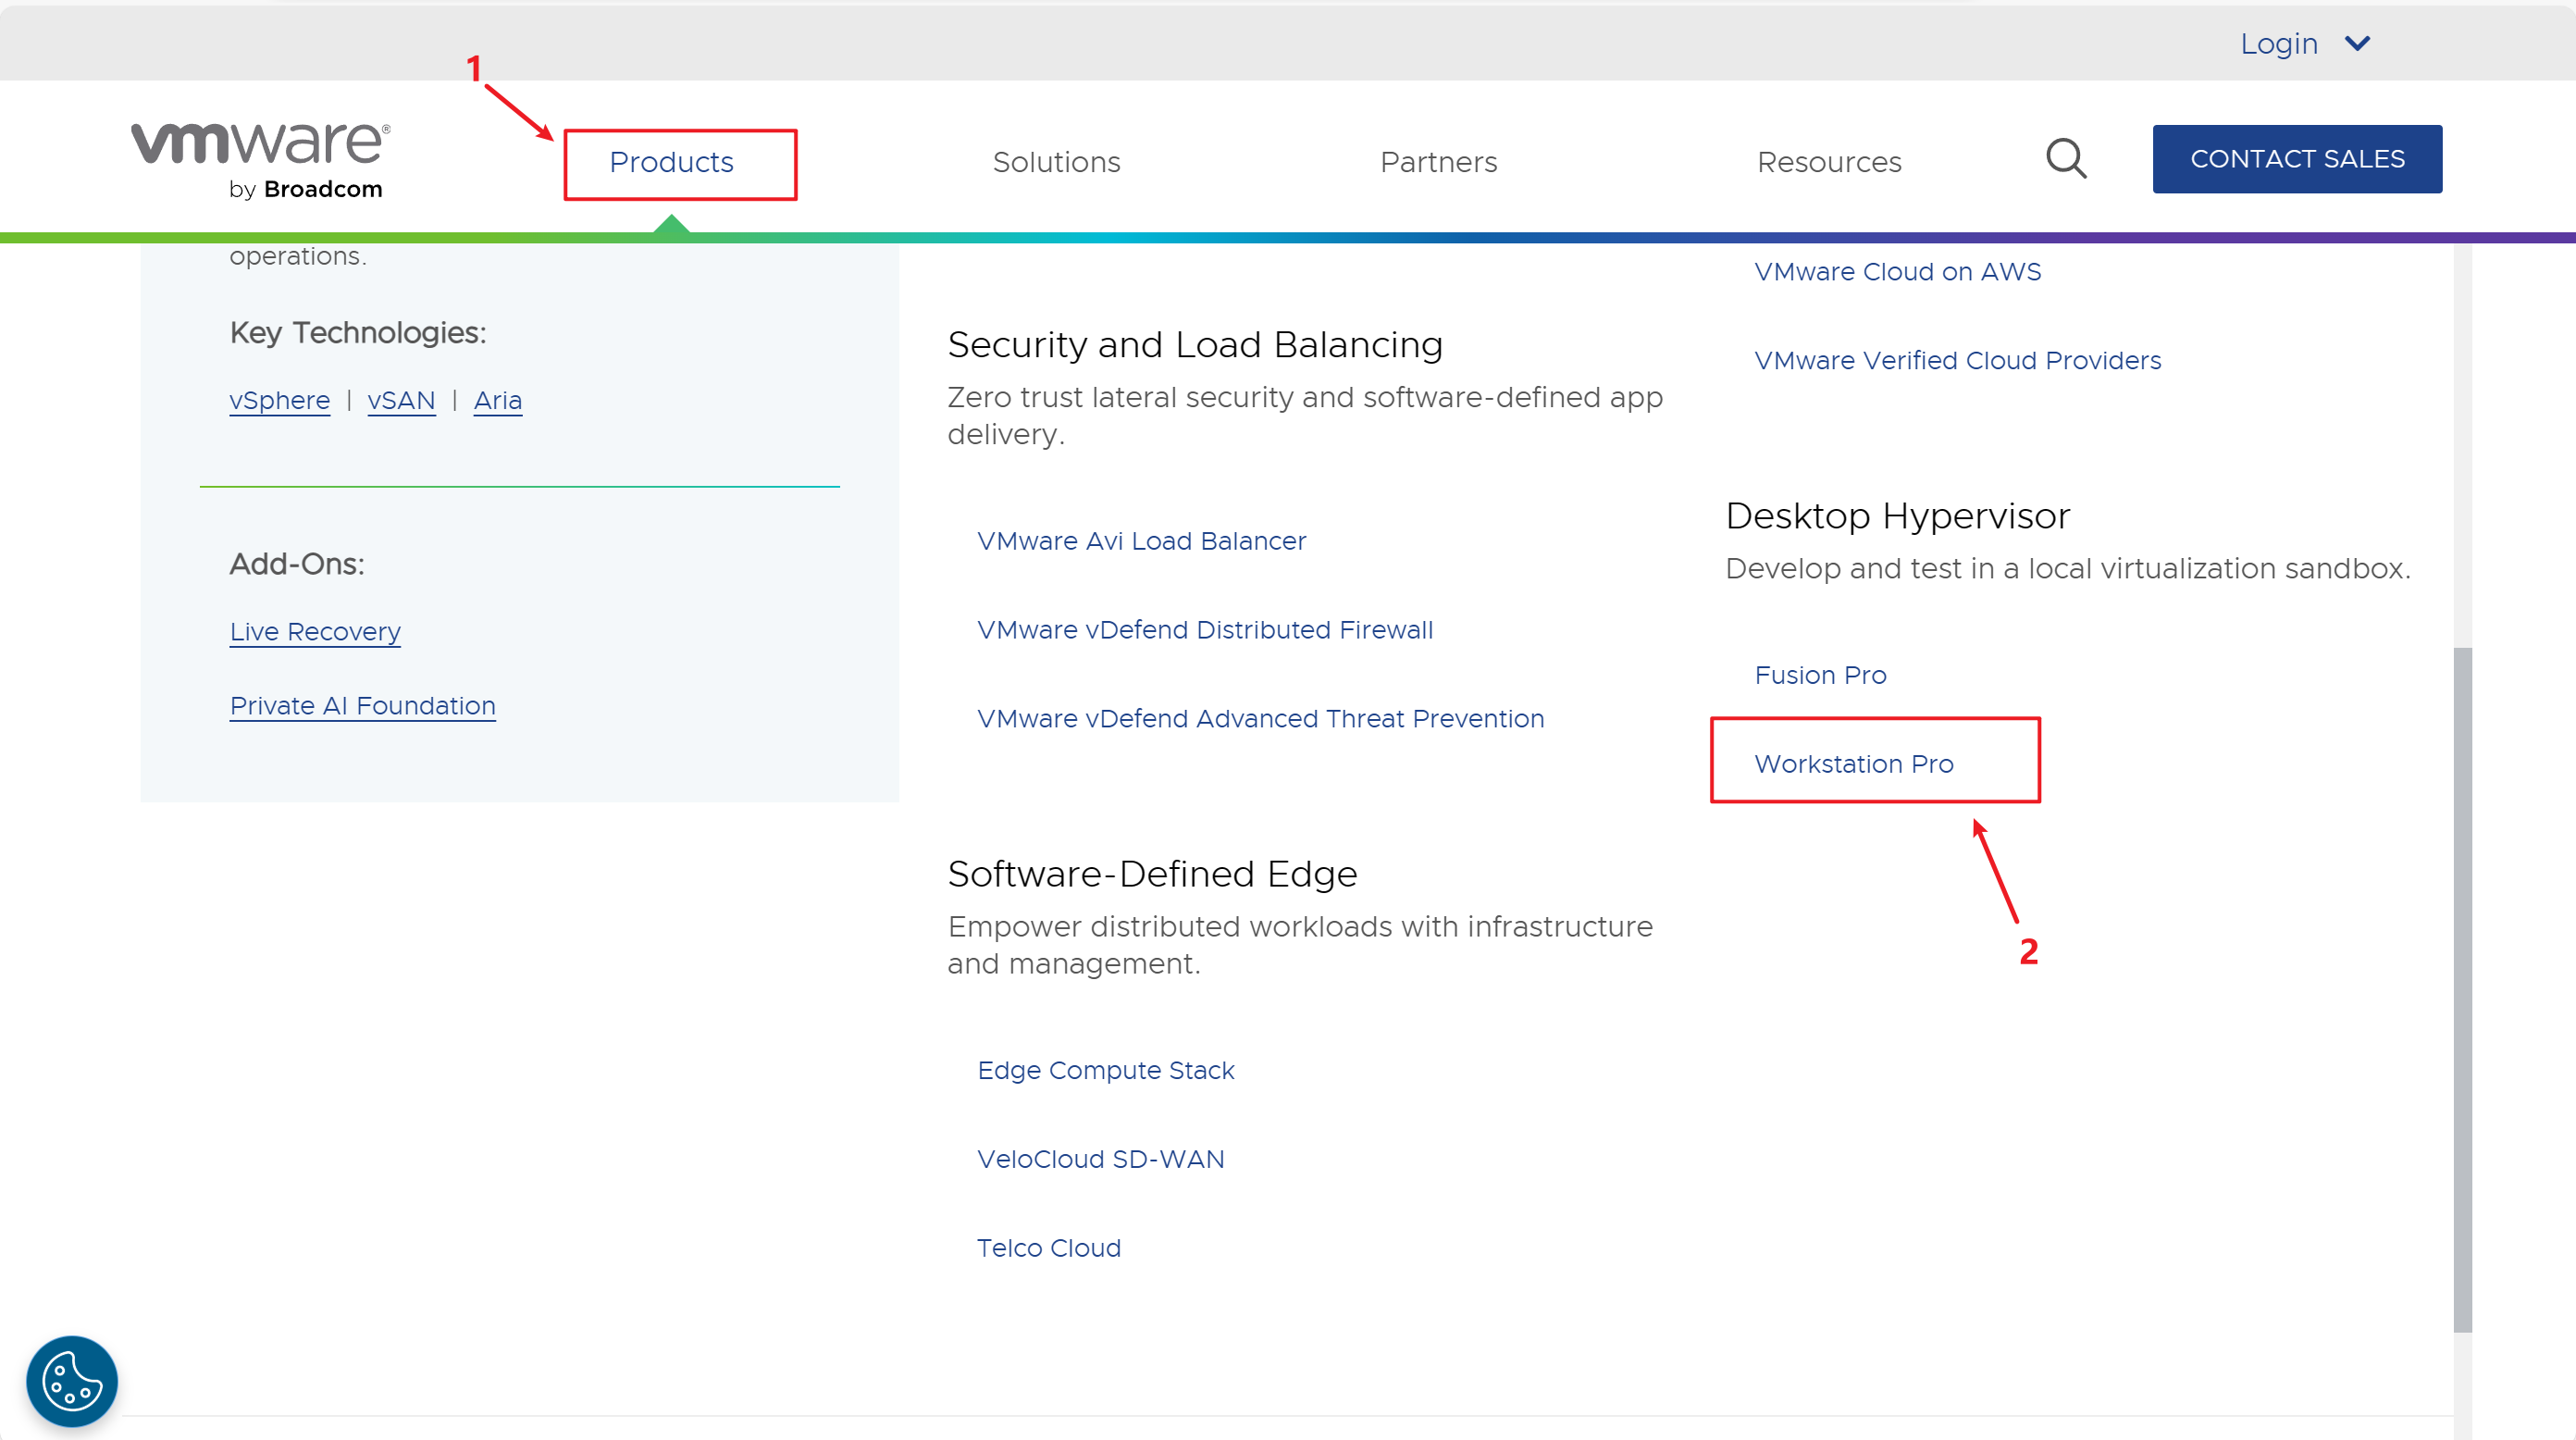Click the products menu vertical scrollbar thumb
The height and width of the screenshot is (1440, 2576).
2462,990
